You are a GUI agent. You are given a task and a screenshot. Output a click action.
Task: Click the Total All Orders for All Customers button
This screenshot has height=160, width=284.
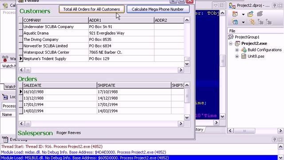[x=92, y=9]
